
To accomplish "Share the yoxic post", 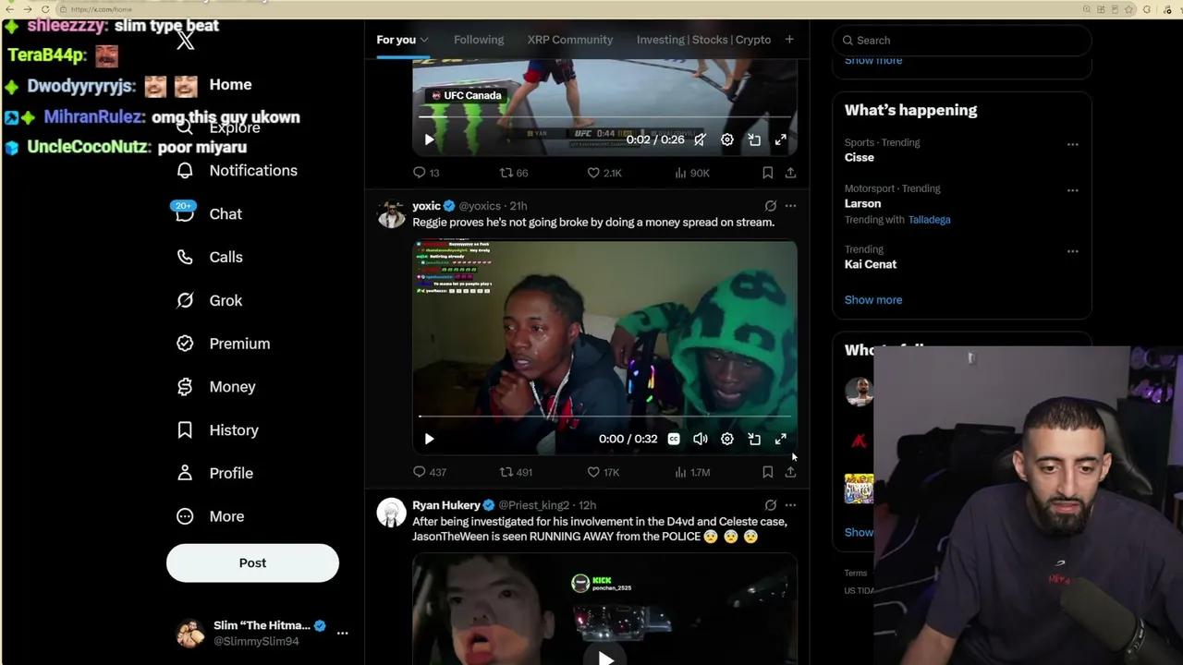I will click(790, 472).
